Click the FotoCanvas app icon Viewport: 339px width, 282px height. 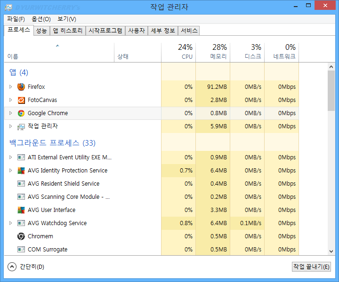click(x=21, y=100)
